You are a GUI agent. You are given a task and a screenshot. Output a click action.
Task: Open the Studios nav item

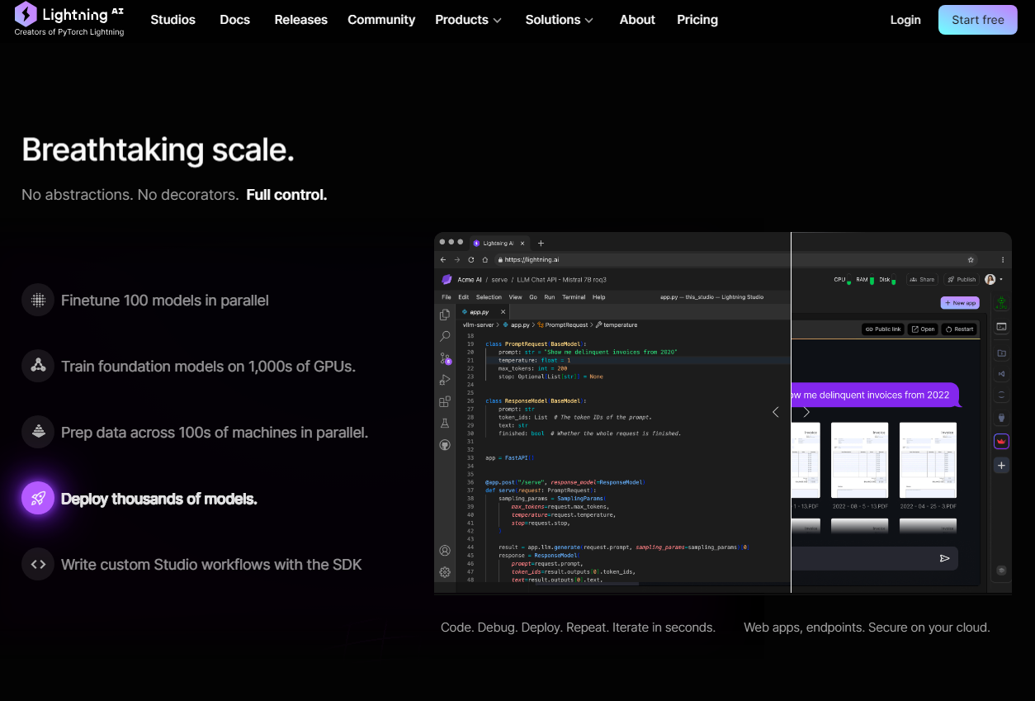click(x=172, y=20)
